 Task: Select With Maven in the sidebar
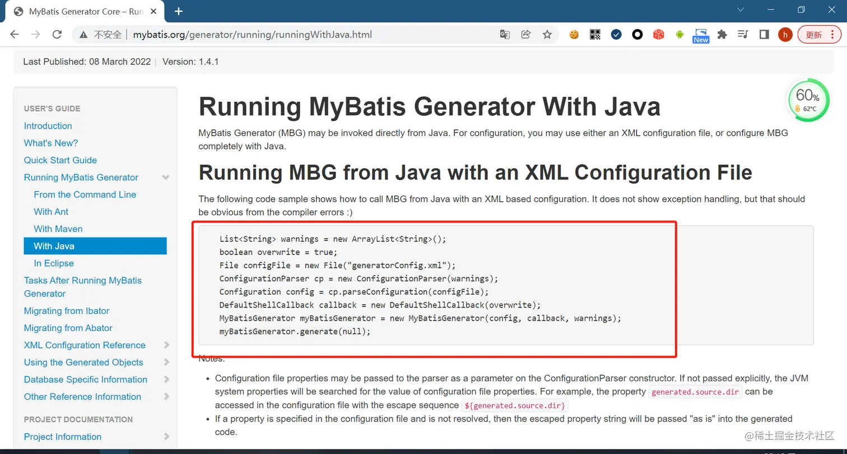pyautogui.click(x=58, y=229)
